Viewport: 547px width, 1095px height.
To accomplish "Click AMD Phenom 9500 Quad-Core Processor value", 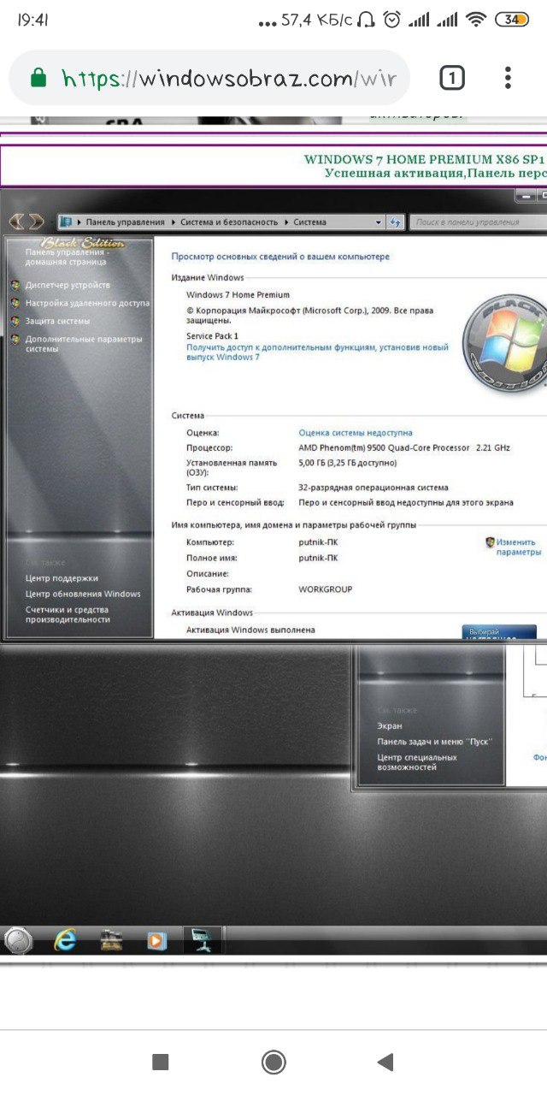I will coord(404,447).
